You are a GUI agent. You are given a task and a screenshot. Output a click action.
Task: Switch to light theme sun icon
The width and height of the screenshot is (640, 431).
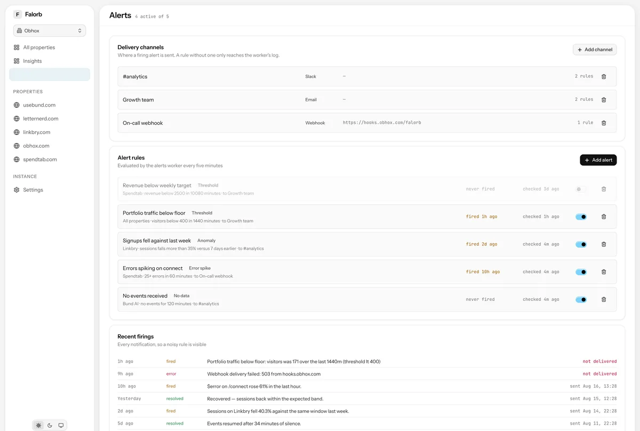[38, 425]
